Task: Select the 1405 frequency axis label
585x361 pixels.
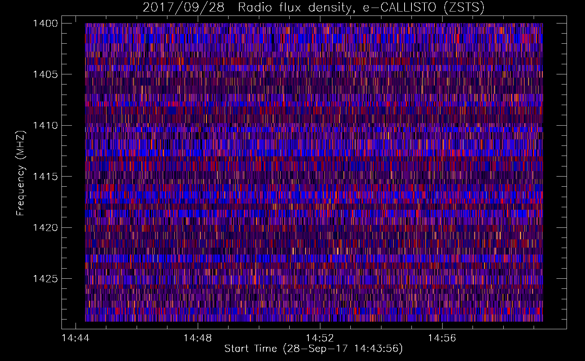Action: 45,74
